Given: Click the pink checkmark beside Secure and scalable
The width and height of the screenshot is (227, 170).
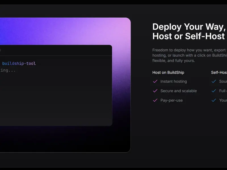Looking at the screenshot, I should 155,91.
